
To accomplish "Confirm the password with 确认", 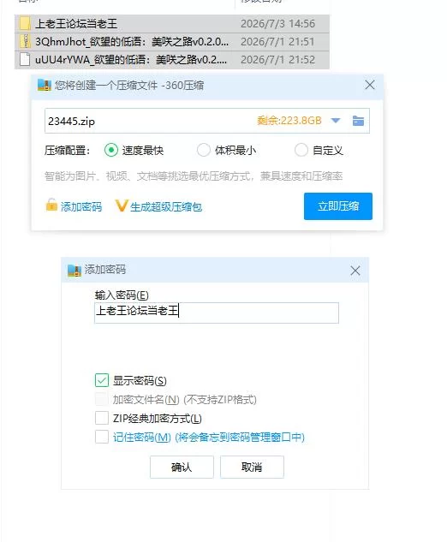I will [182, 467].
